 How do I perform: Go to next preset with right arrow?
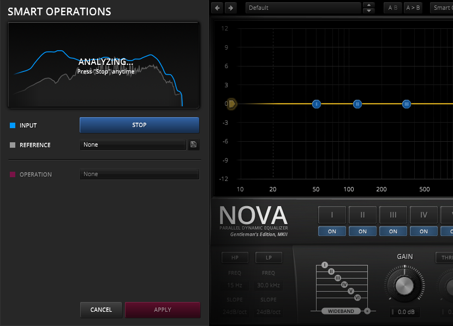(x=230, y=8)
